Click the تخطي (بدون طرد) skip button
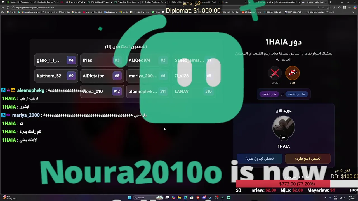The image size is (358, 201). pyautogui.click(x=260, y=159)
